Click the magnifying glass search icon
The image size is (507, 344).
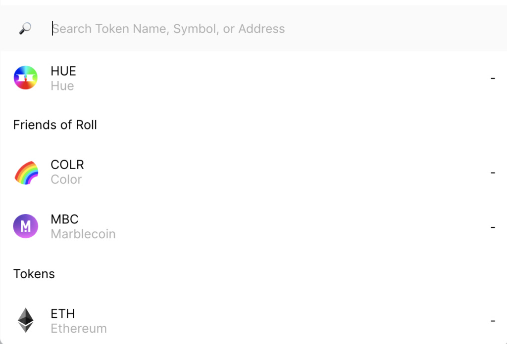(25, 29)
